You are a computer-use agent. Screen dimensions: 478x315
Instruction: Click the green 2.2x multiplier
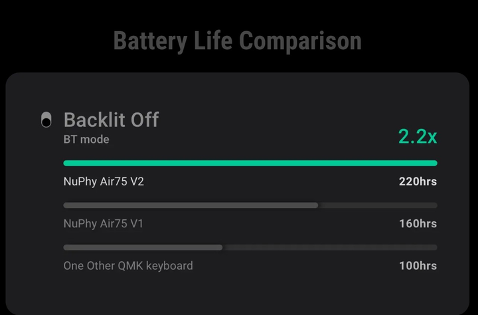[x=418, y=136]
